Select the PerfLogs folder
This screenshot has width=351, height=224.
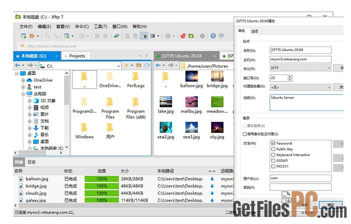point(136,79)
